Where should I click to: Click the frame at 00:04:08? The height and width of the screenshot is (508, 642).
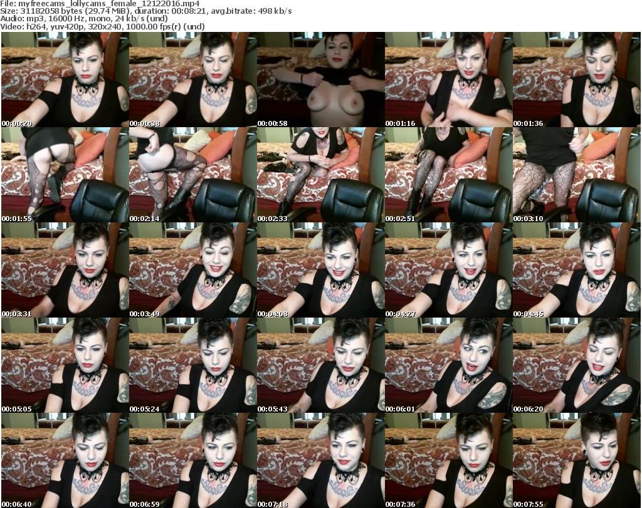coord(321,271)
